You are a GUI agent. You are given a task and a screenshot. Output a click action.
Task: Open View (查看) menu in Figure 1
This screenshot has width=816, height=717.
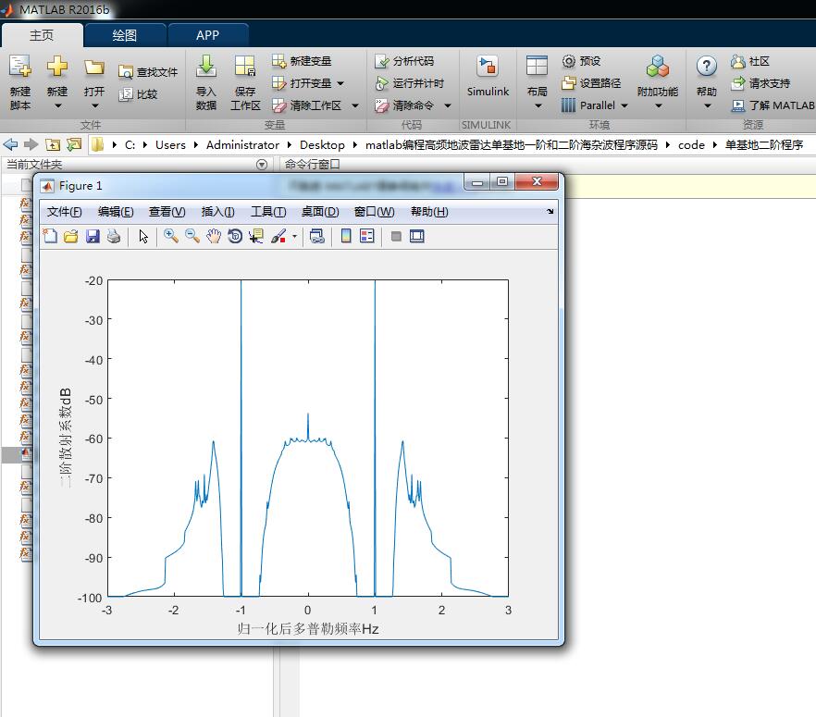click(x=167, y=212)
